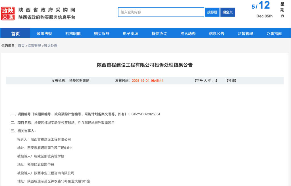The height and width of the screenshot is (186, 291).
Task: Set font size to 小
Action: tap(214, 81)
